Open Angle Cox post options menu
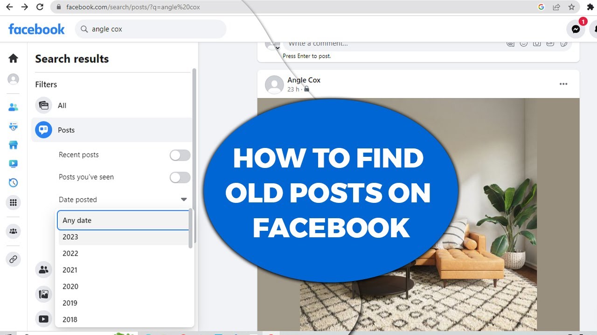Viewport: 597px width, 335px height. click(563, 84)
